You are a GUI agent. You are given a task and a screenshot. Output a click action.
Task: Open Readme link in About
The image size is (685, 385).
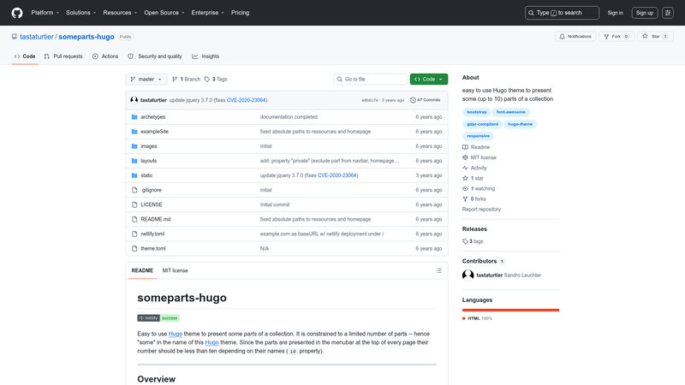(x=476, y=147)
